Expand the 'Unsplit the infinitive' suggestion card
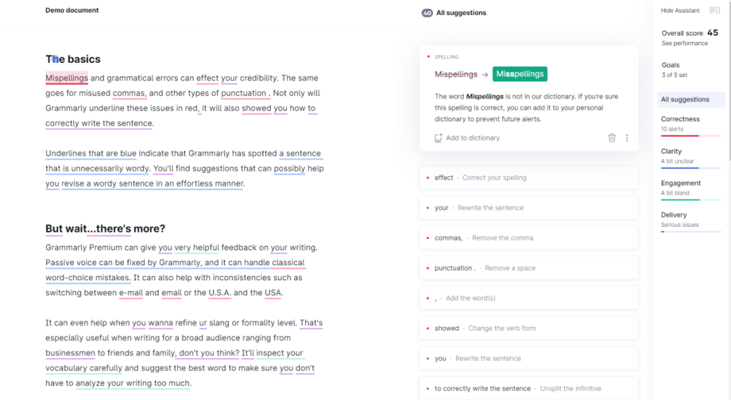This screenshot has height=400, width=731. [529, 388]
